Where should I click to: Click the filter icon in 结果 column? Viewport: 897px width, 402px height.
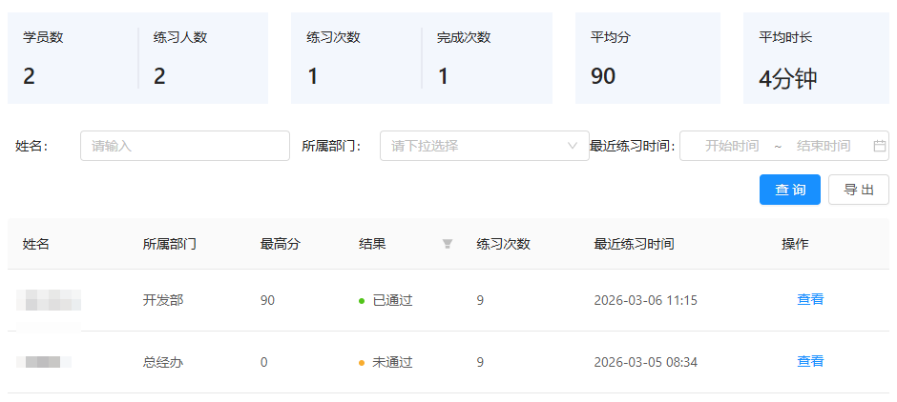tap(447, 244)
